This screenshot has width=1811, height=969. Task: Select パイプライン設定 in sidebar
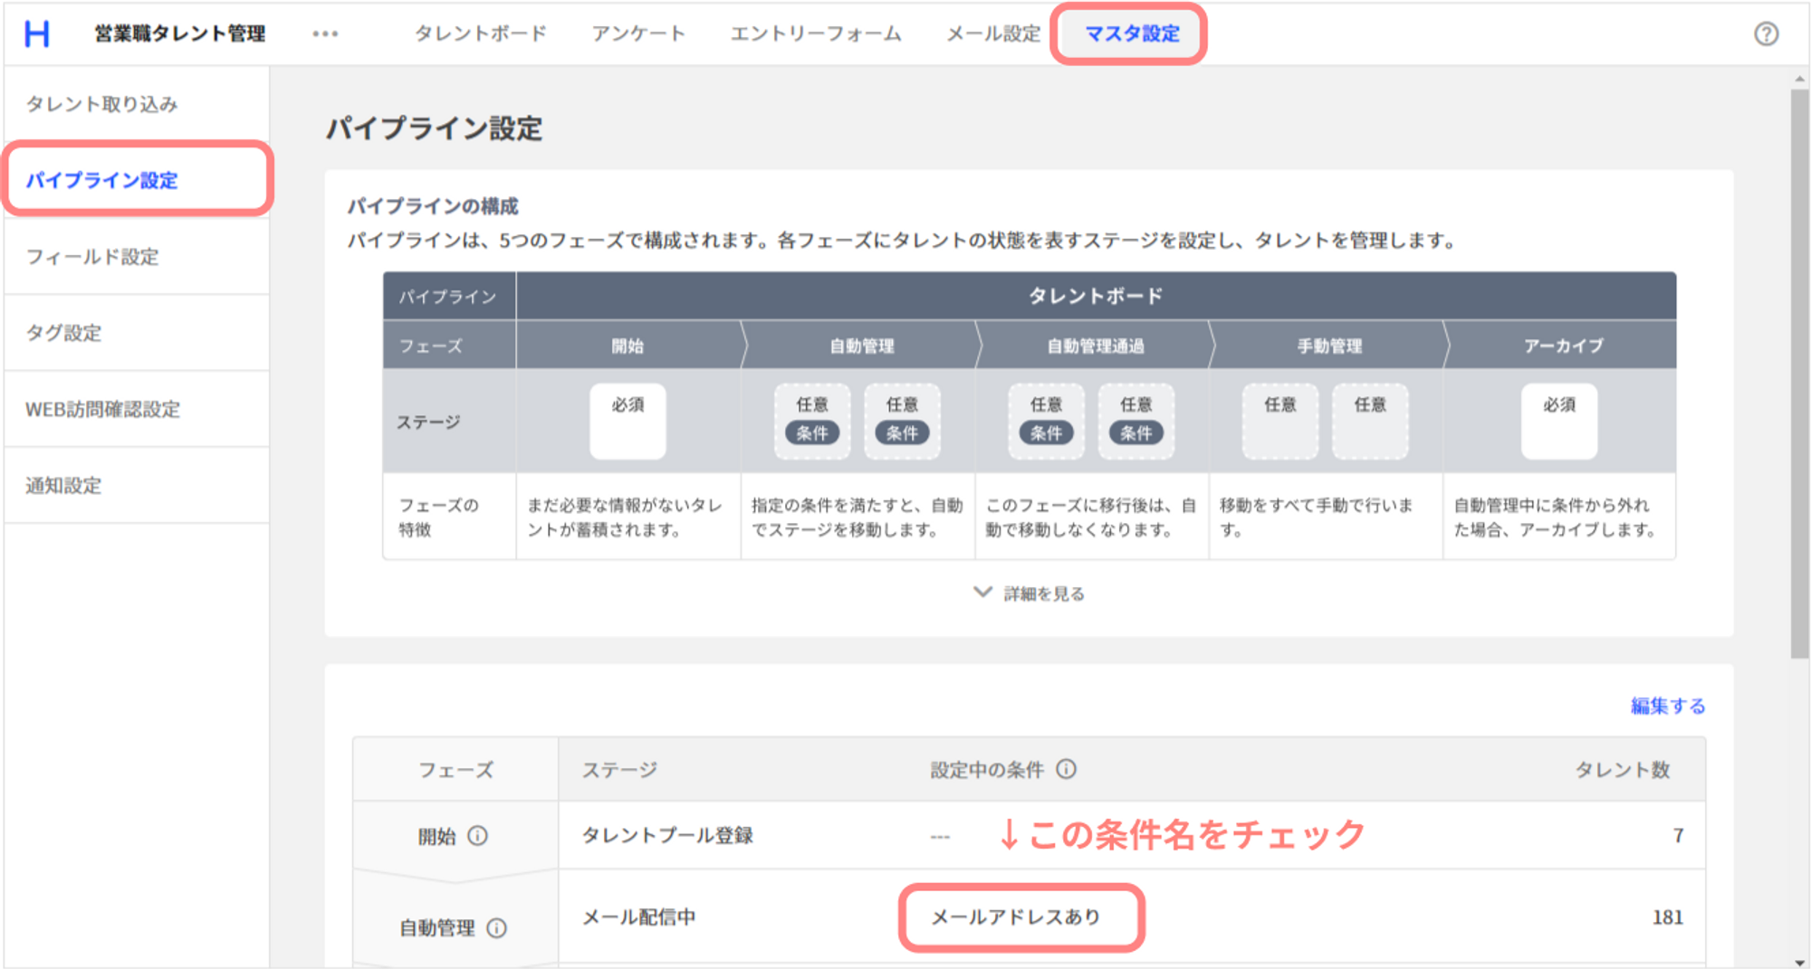137,179
